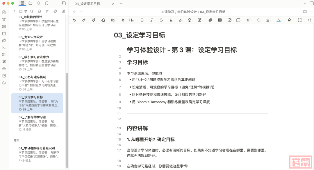Open the search tab in sidebar header
The height and width of the screenshot is (170, 314).
(39, 3)
